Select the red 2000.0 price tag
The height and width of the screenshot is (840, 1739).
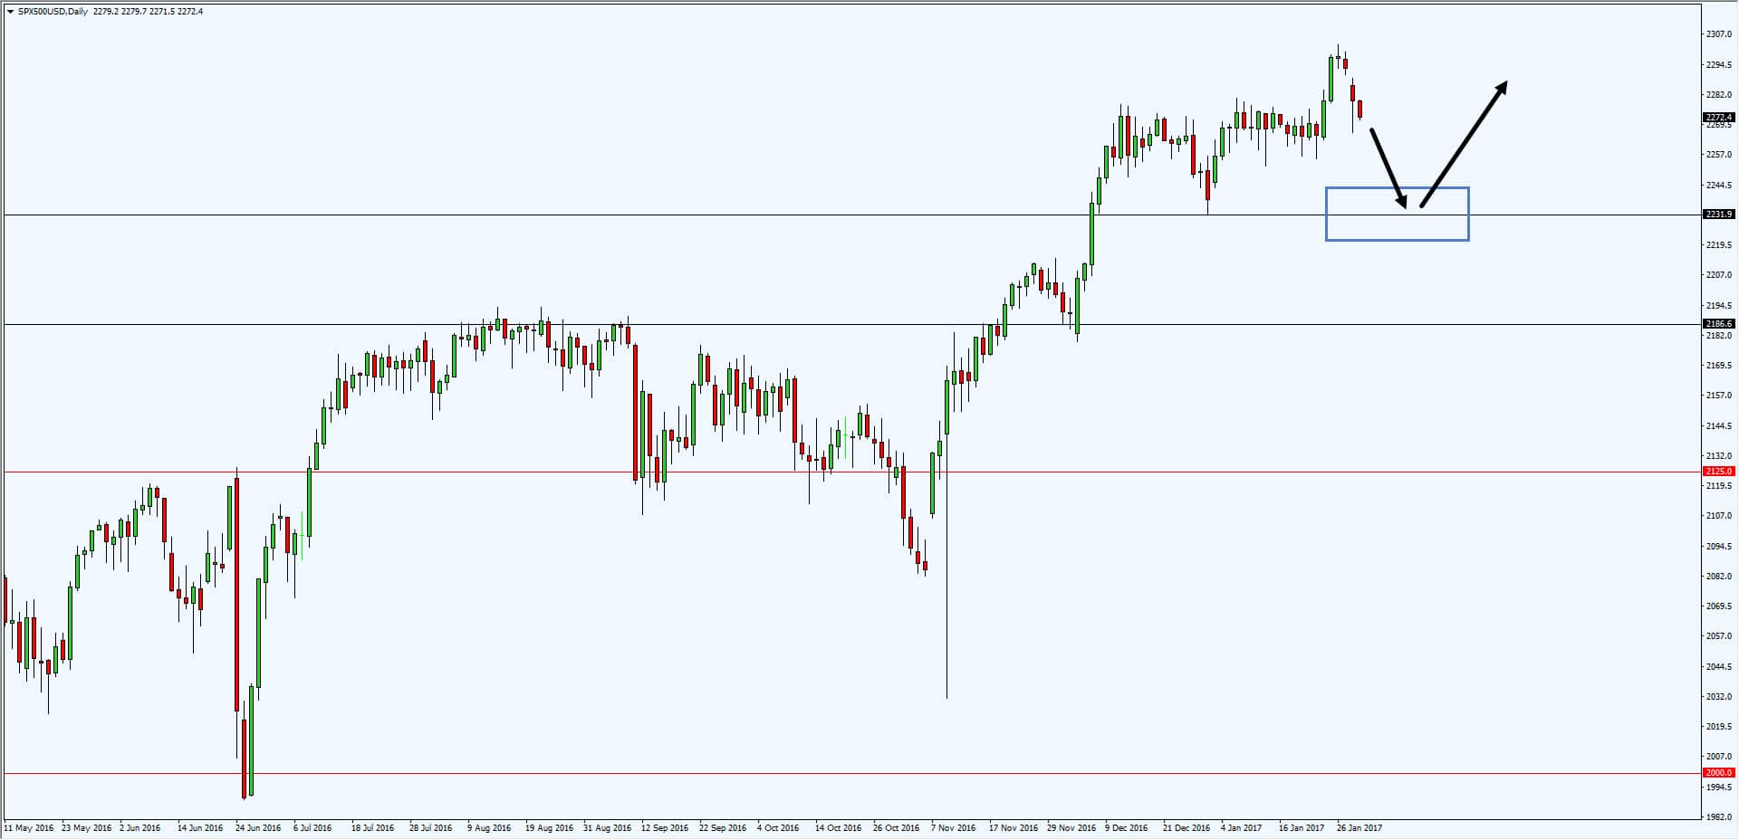(1718, 773)
